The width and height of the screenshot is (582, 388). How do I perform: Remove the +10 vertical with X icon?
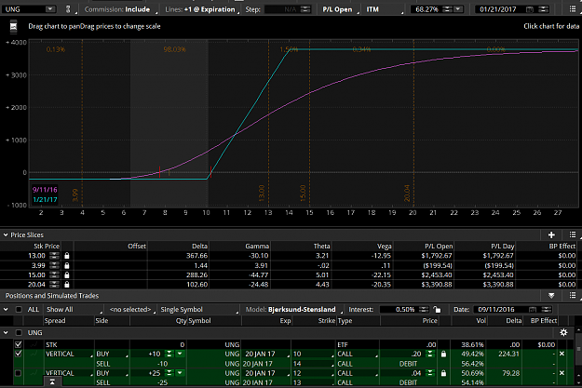click(562, 354)
